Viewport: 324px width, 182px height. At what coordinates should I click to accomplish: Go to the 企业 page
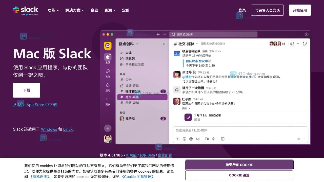[94, 10]
